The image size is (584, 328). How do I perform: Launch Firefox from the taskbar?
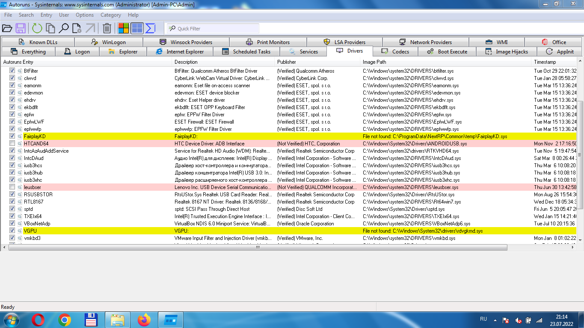click(x=144, y=320)
